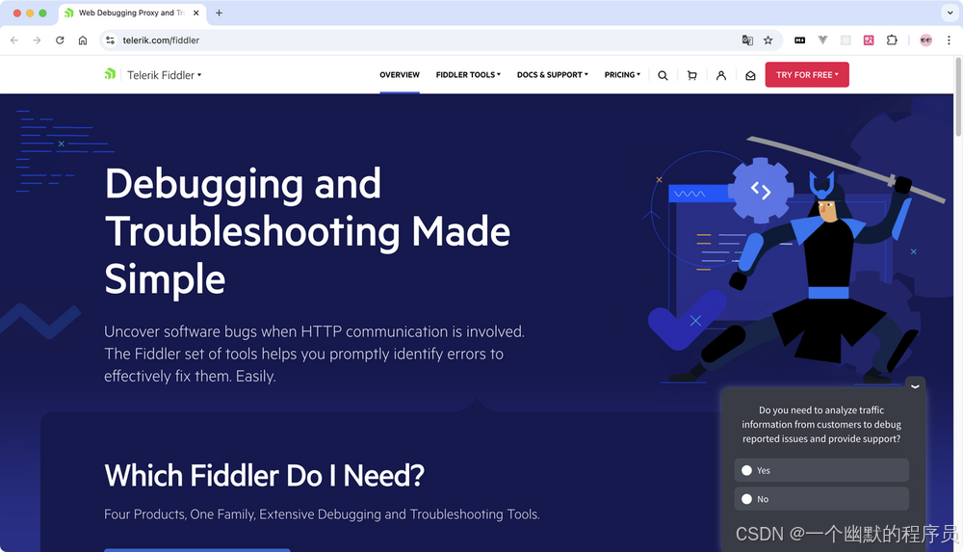This screenshot has height=552, width=963.
Task: Open the browser profile avatar
Action: [926, 39]
